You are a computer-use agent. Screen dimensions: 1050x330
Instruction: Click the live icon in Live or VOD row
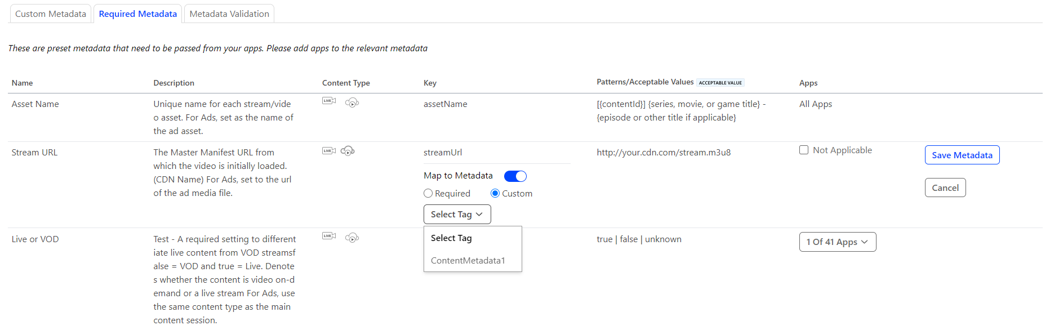(x=329, y=236)
